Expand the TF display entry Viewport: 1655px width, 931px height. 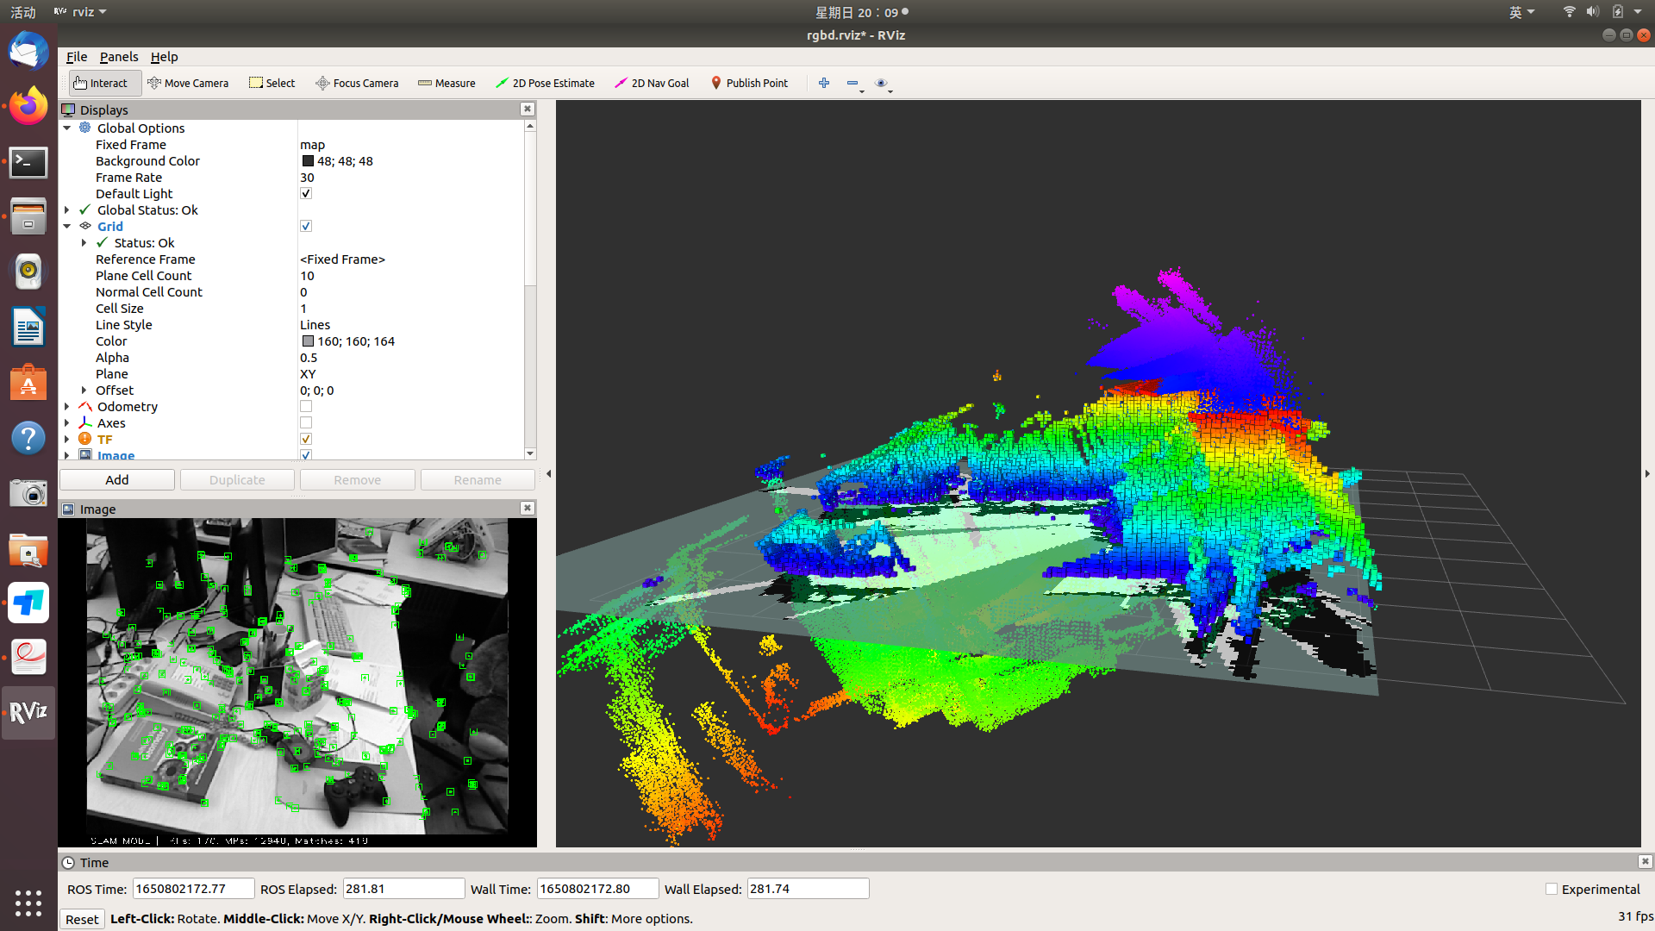coord(67,440)
